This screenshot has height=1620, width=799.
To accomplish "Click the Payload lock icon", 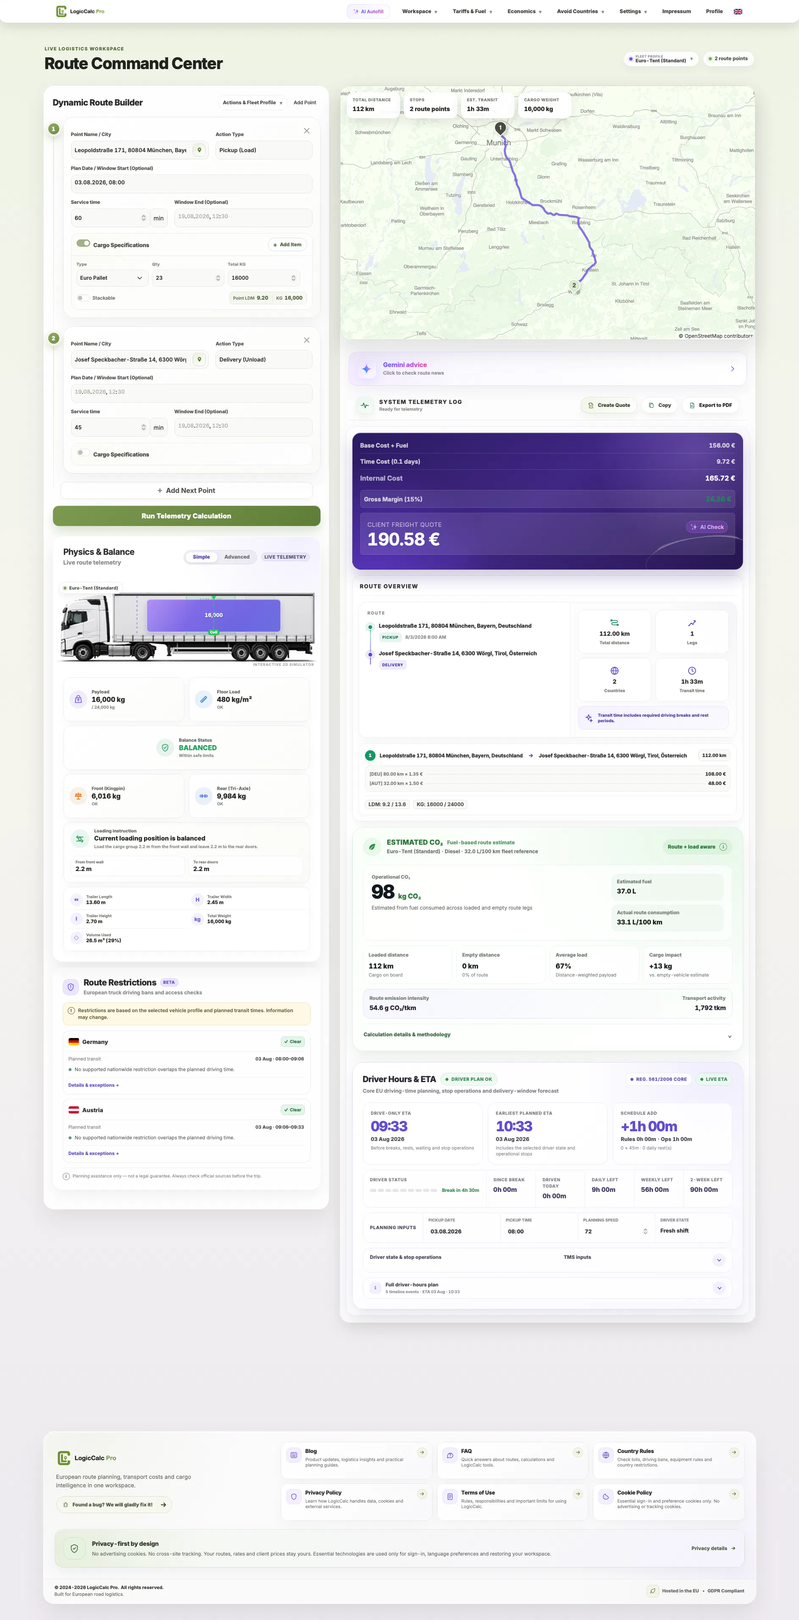I will pyautogui.click(x=78, y=699).
